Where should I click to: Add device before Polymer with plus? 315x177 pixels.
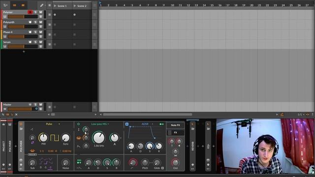click(16, 146)
